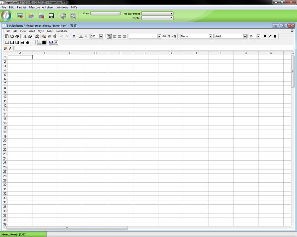Select column header D
297x237 pixels.
(x=95, y=53)
